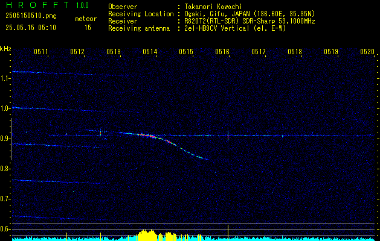Select observer name Takanori Kawachi

point(213,7)
